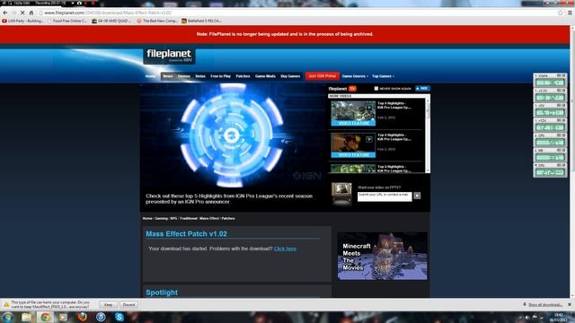Image resolution: width=575 pixels, height=323 pixels.
Task: Play the main Pro League highlights video
Action: pos(232,135)
